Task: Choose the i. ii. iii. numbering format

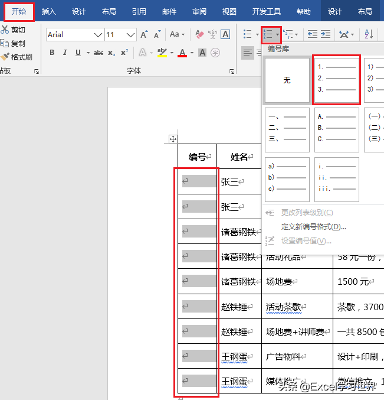Action: pyautogui.click(x=336, y=180)
